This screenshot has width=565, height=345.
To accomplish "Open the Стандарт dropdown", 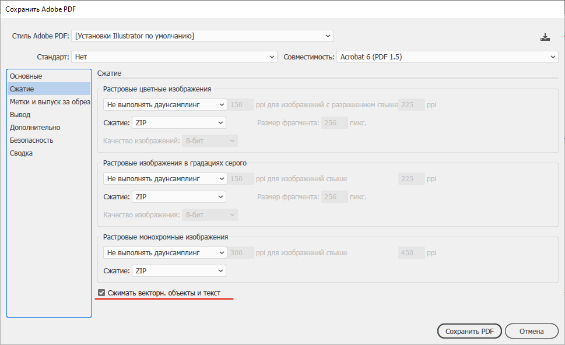I will coord(174,57).
